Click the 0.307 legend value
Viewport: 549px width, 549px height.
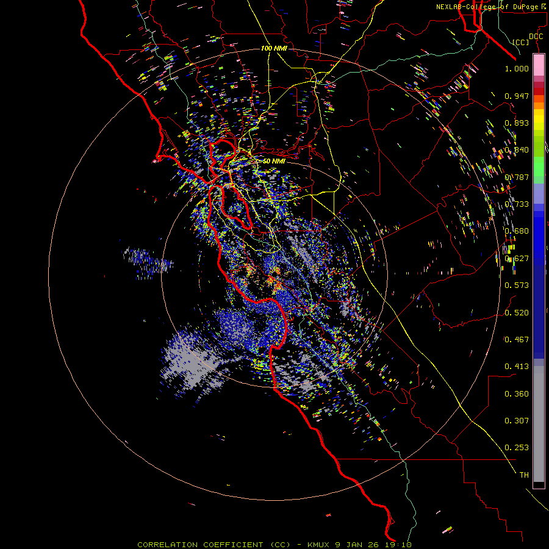click(x=517, y=421)
